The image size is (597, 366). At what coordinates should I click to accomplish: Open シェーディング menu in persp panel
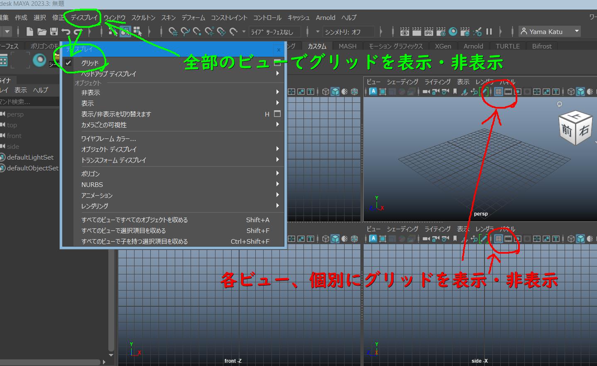[403, 82]
